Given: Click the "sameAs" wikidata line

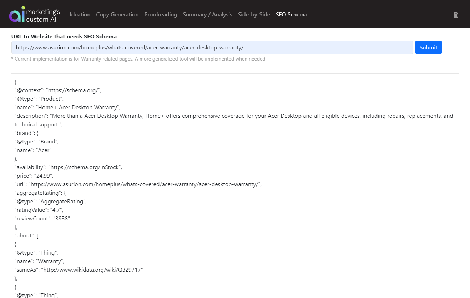Looking at the screenshot, I should click(79, 270).
